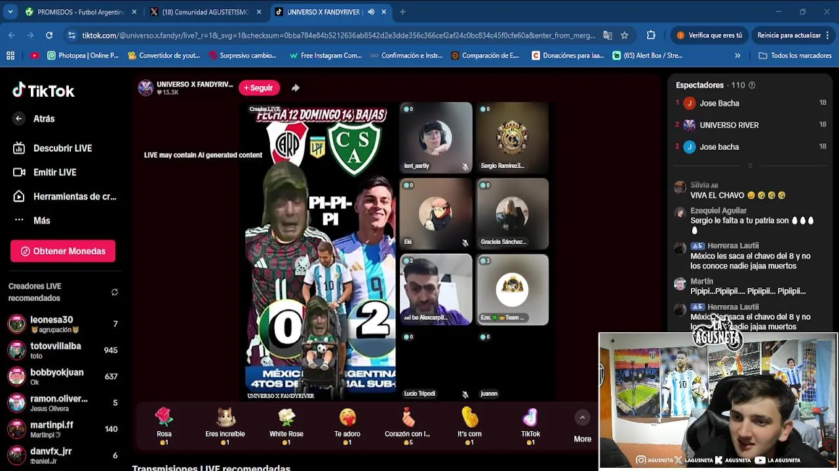Open site information icon in address bar
Image resolution: width=839 pixels, height=471 pixels.
[x=72, y=35]
